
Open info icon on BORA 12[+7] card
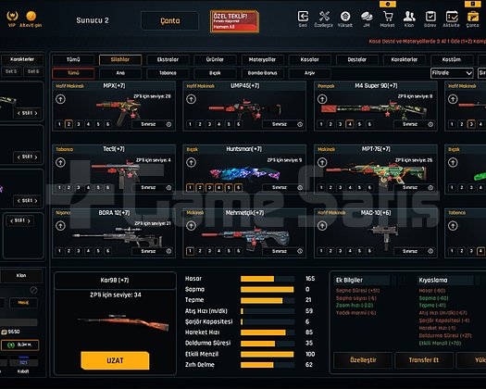[x=168, y=251]
